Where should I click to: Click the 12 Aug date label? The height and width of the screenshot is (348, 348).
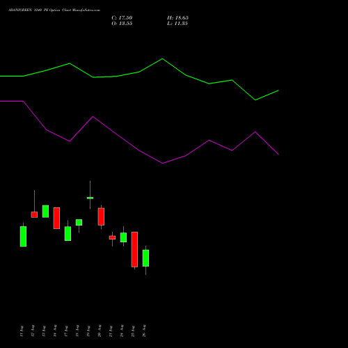pyautogui.click(x=33, y=331)
